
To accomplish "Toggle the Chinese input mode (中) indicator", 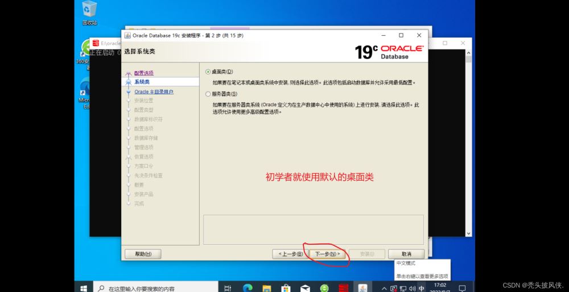I will click(x=422, y=288).
